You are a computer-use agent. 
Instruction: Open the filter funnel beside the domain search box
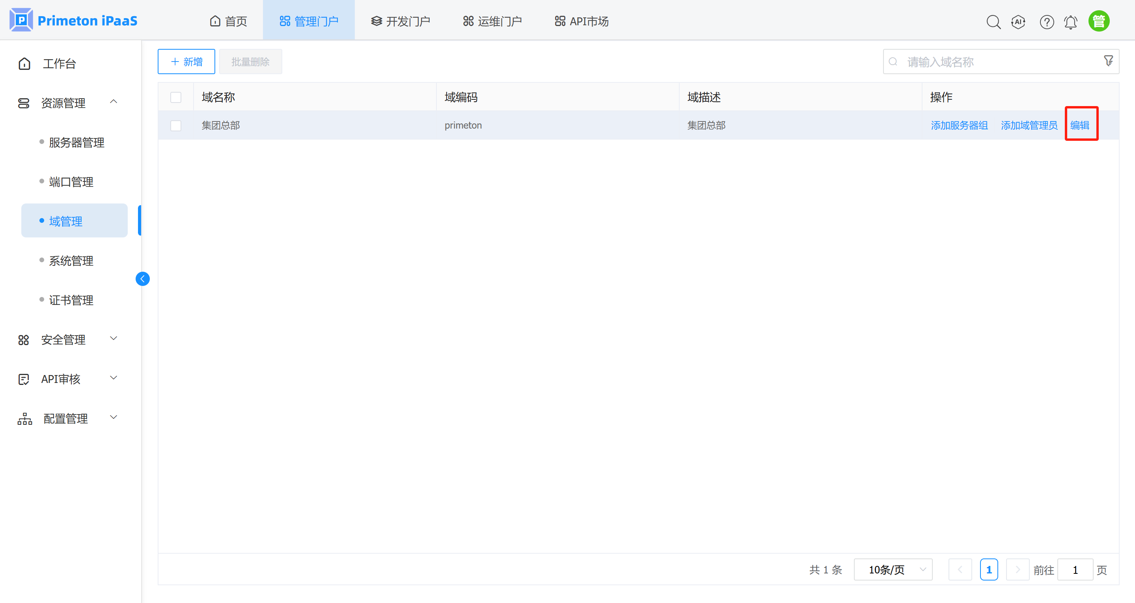coord(1108,61)
